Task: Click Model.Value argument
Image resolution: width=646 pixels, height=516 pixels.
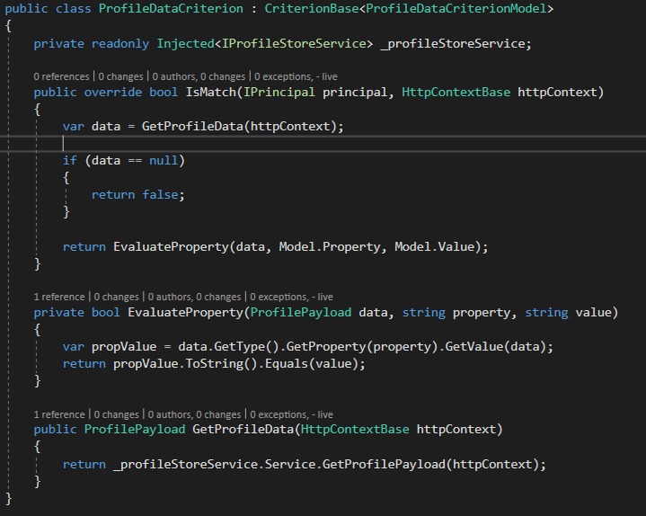Action: (435, 247)
